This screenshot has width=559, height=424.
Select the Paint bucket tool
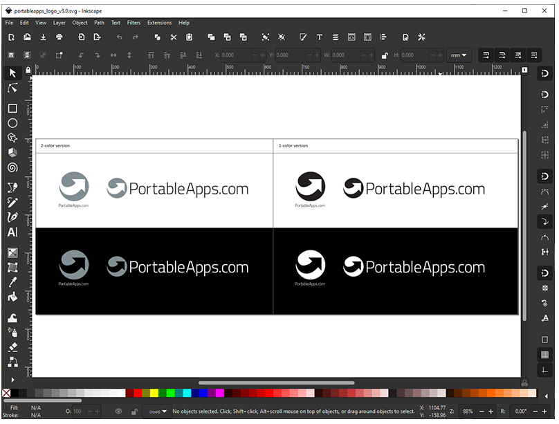[12, 297]
